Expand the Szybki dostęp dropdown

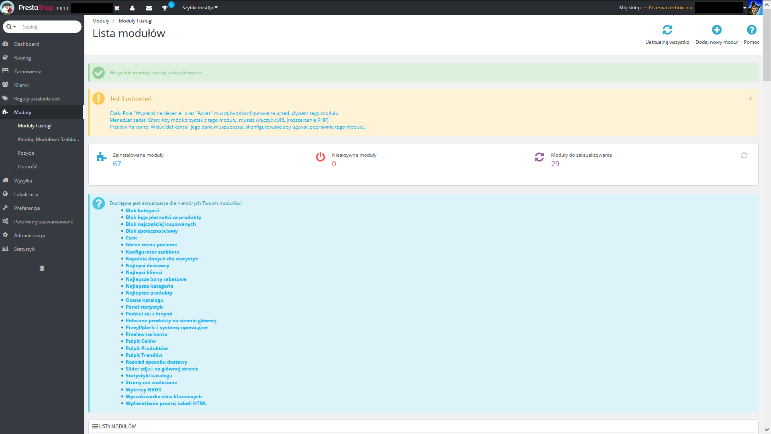pos(200,8)
